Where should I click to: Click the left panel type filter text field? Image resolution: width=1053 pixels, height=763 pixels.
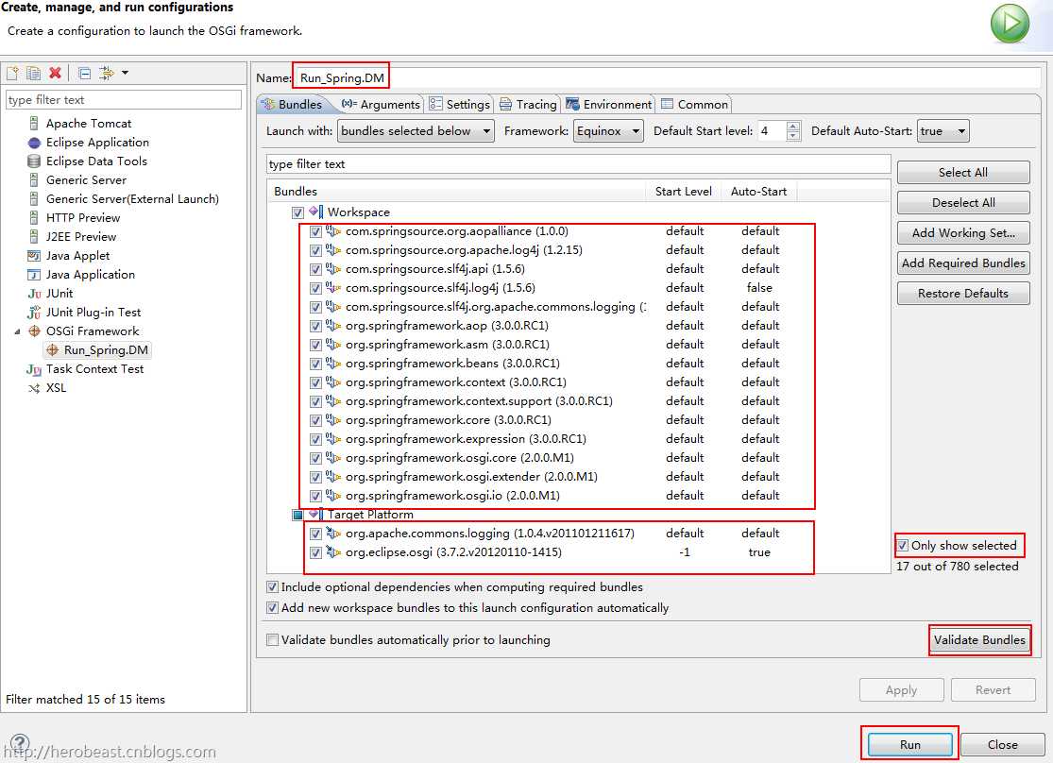(x=124, y=99)
